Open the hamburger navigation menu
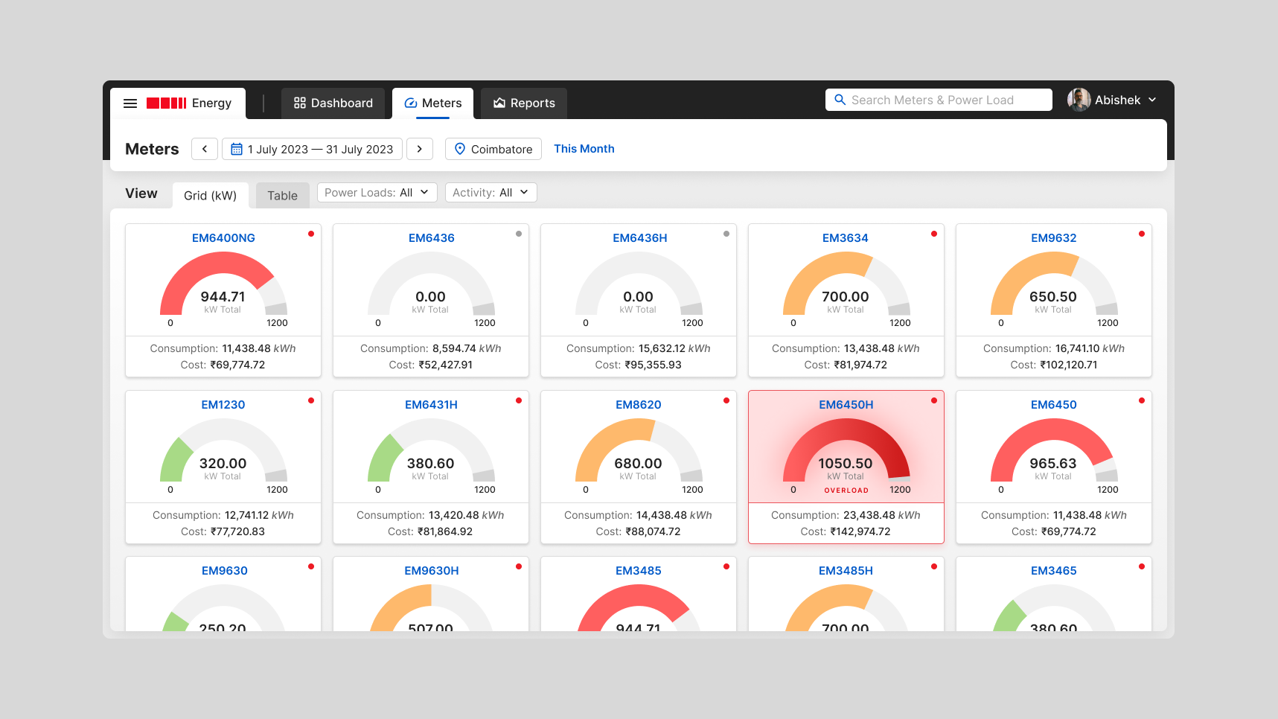This screenshot has width=1278, height=719. [130, 103]
